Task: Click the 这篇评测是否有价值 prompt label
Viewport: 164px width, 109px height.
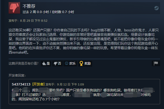Action: tap(24, 64)
